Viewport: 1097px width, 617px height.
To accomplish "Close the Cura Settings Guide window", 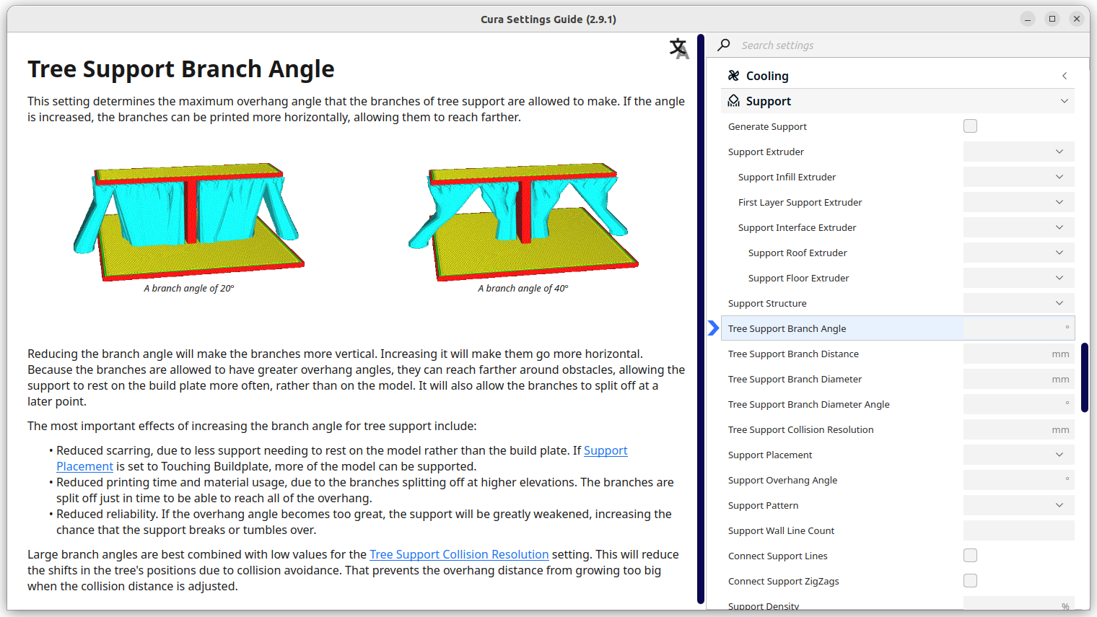I will [1076, 19].
